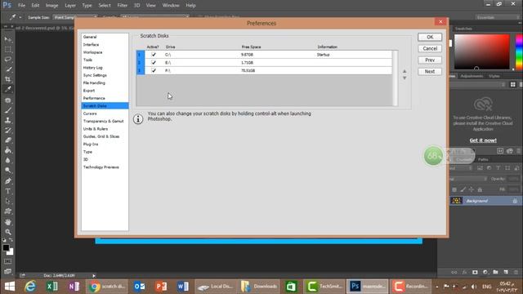Toggle the lock all padlock icon in Layers

click(480, 189)
